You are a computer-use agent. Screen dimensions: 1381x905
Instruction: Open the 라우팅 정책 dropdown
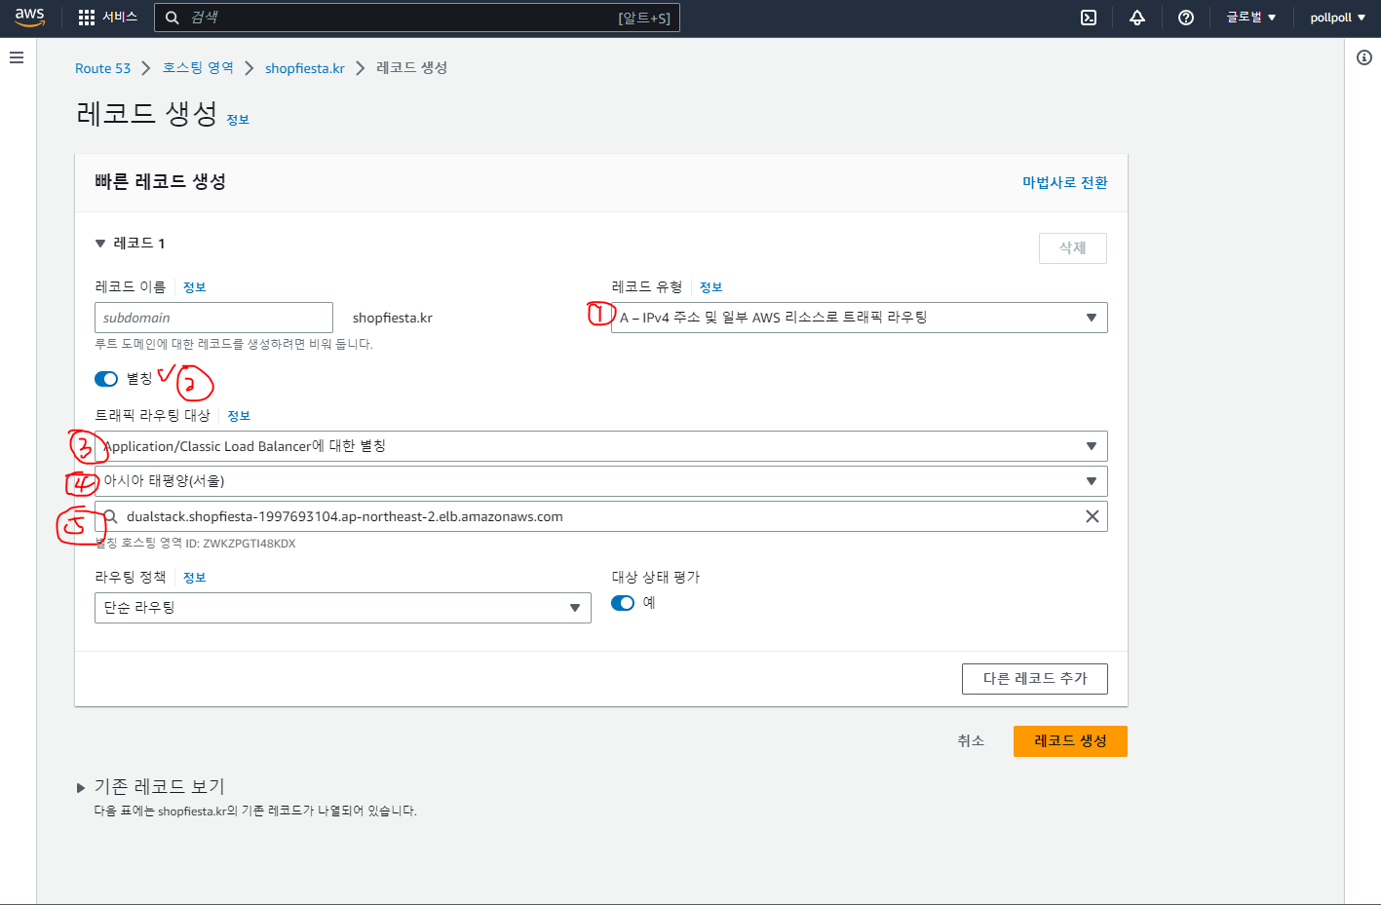tap(343, 608)
